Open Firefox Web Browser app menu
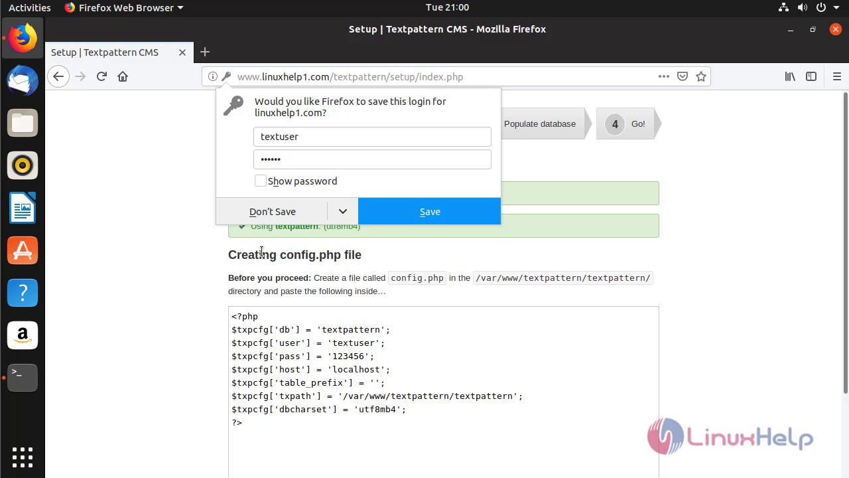The width and height of the screenshot is (849, 478). click(x=124, y=7)
